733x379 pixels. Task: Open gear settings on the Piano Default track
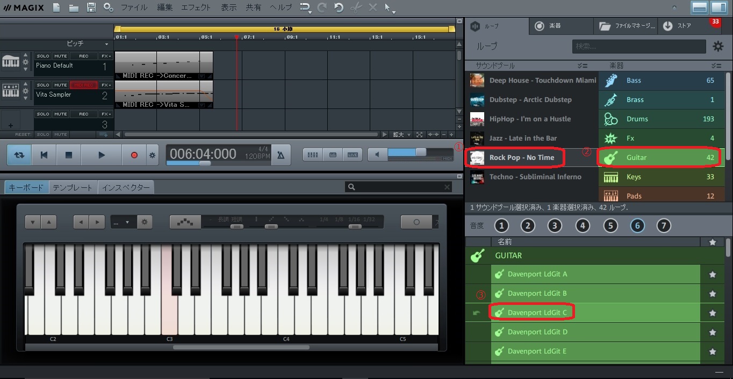coord(25,62)
